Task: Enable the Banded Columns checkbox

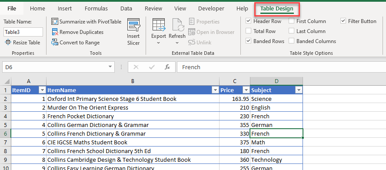Action: (x=292, y=41)
